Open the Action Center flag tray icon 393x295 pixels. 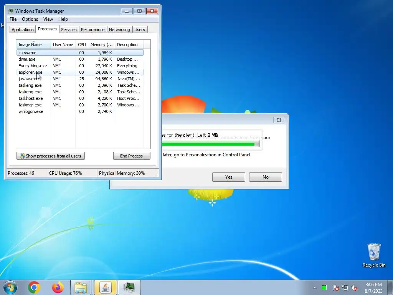335,288
